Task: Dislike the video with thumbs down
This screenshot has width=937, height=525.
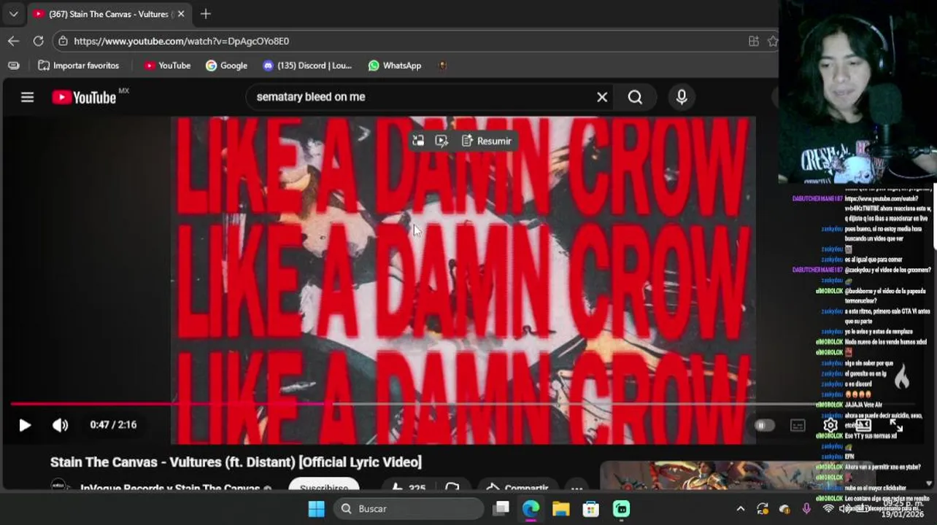Action: (x=452, y=487)
